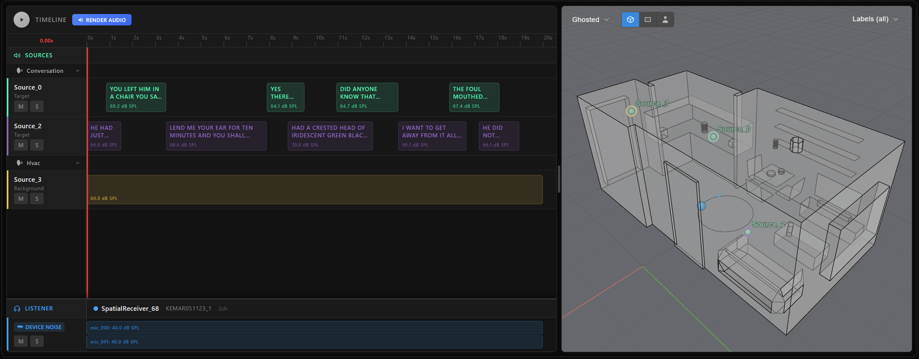Select the 'DID ANYONE KNOW THAT...' clip
919x359 pixels.
point(367,97)
